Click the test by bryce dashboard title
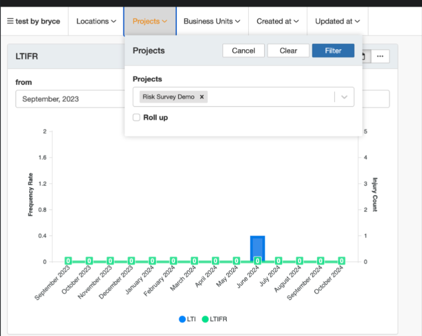The width and height of the screenshot is (422, 336). pyautogui.click(x=37, y=21)
